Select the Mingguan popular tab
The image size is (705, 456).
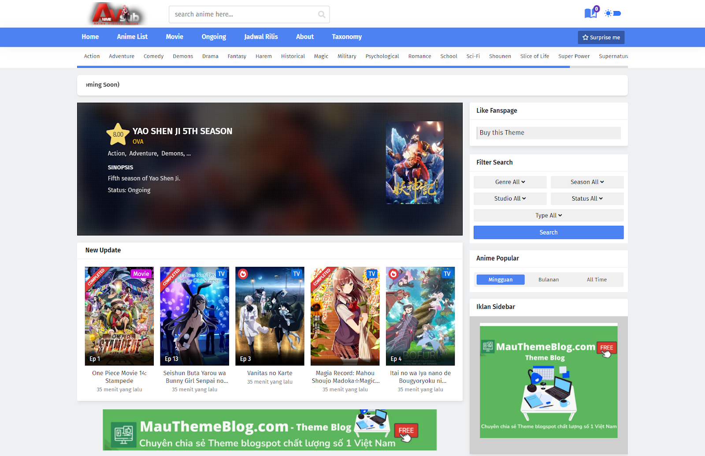(x=501, y=280)
